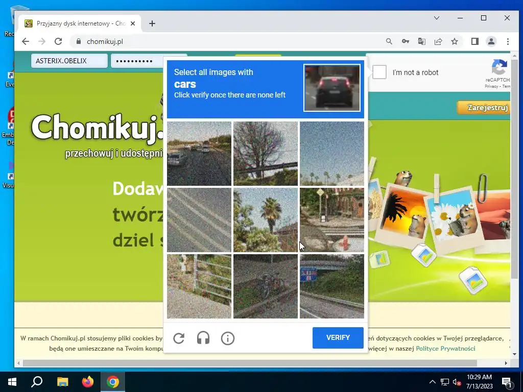The image size is (523, 392).
Task: Open the reCAPTCHA help info icon
Action: [228, 338]
